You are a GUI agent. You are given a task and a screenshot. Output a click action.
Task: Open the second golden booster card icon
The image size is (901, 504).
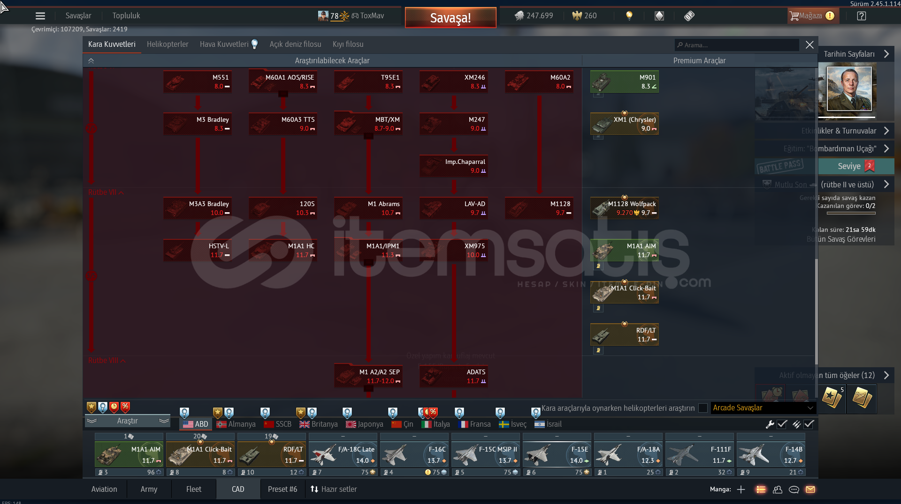tap(862, 399)
